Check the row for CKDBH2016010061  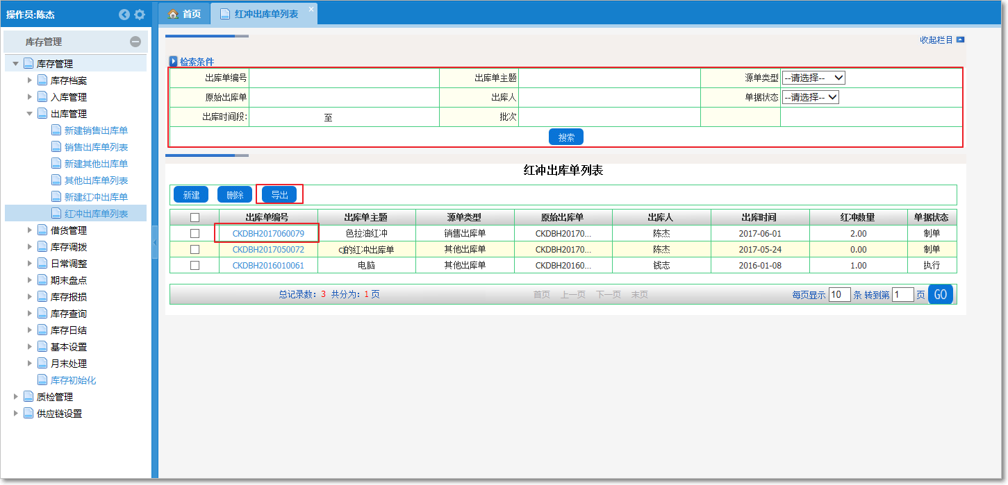pyautogui.click(x=195, y=265)
